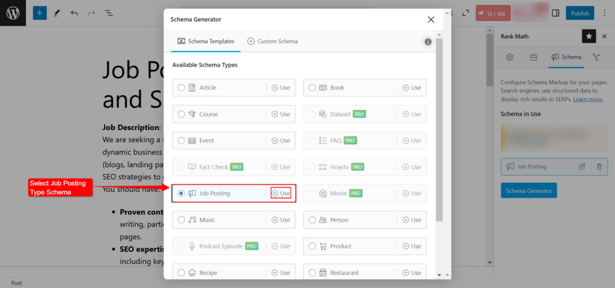Click Use for Job Posting schema
This screenshot has height=288, width=615.
pos(281,194)
